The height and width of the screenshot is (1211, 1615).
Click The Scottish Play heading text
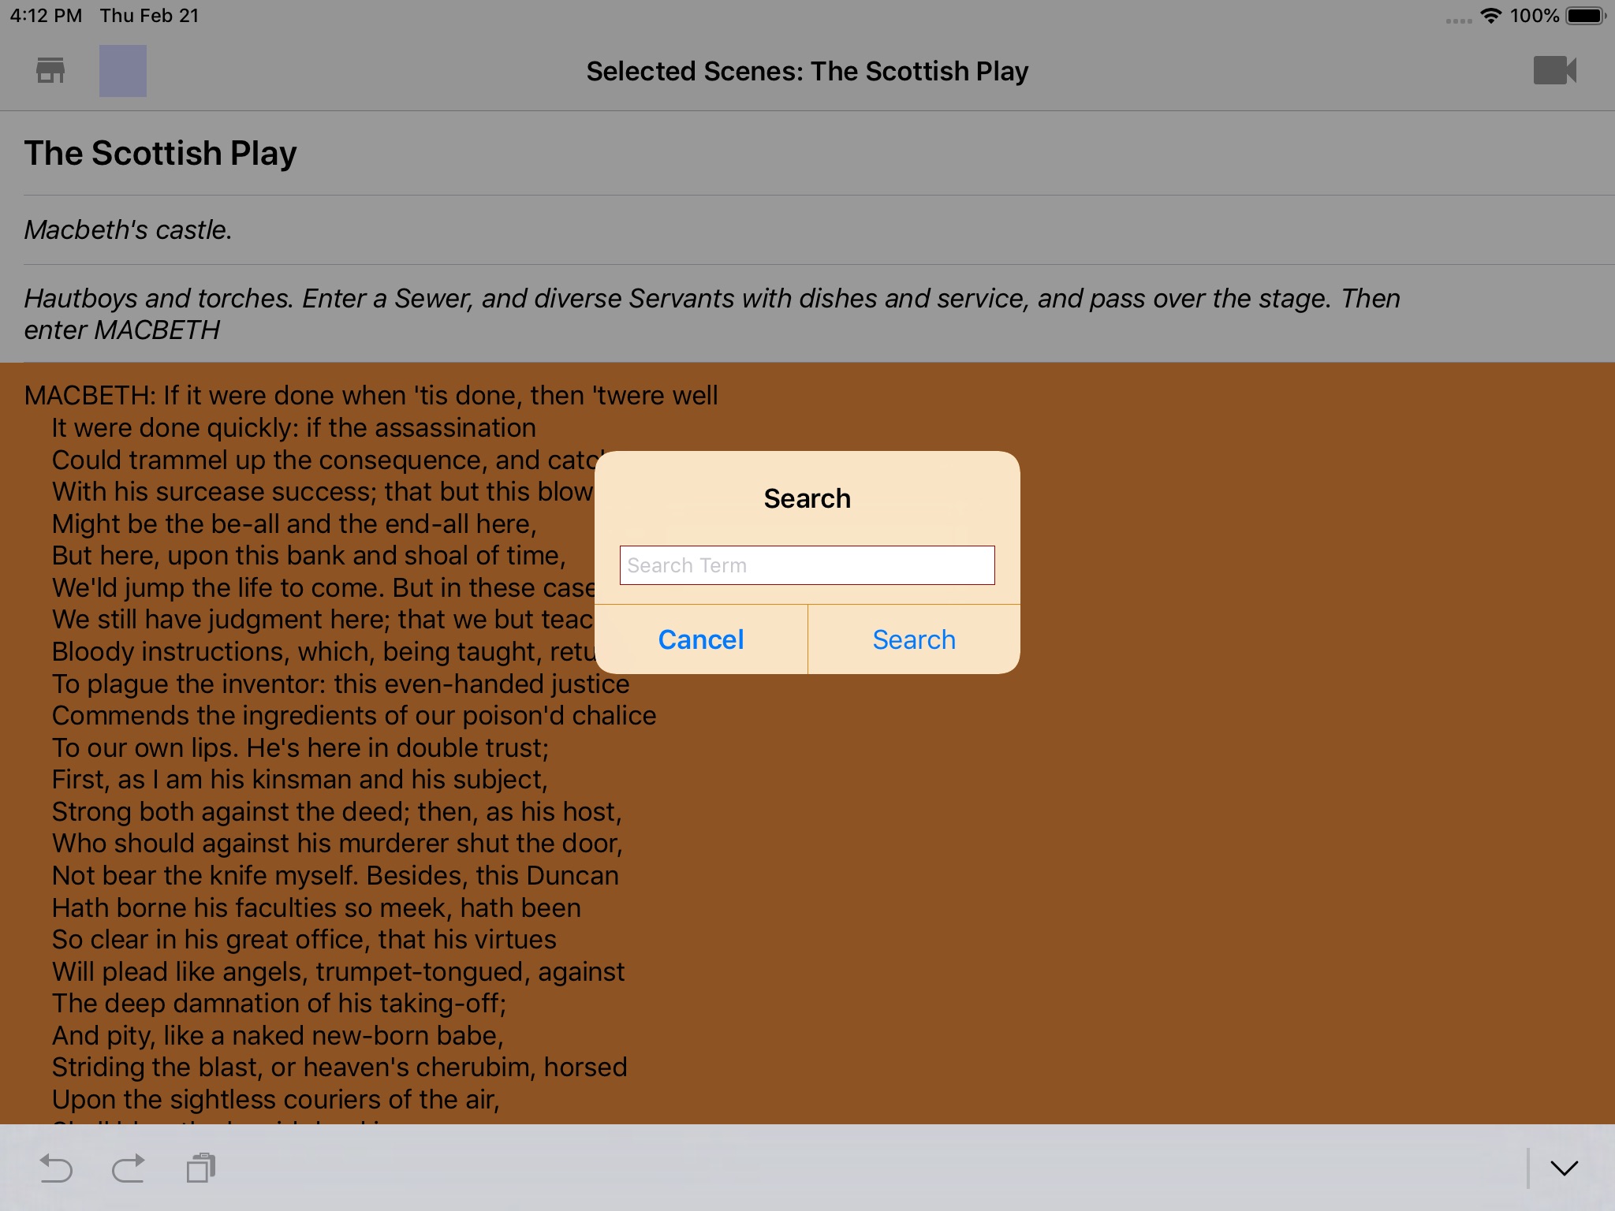click(162, 154)
